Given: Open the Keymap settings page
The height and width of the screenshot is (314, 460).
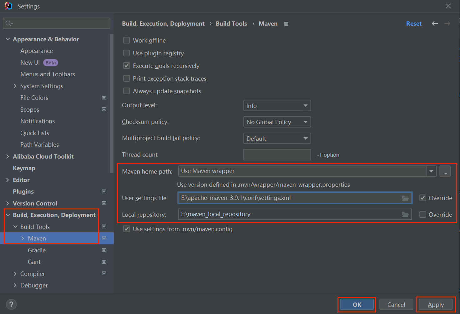Looking at the screenshot, I should 24,168.
